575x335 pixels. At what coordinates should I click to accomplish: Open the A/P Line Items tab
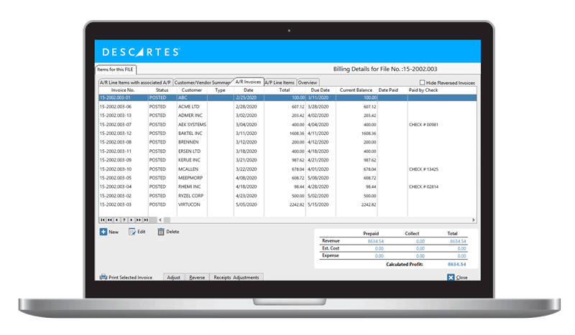(x=280, y=82)
